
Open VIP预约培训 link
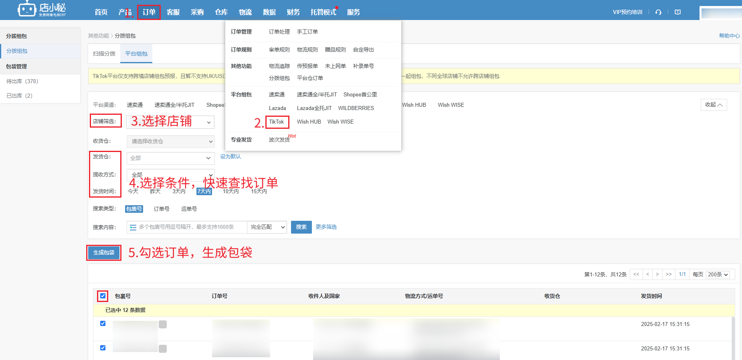pyautogui.click(x=628, y=12)
